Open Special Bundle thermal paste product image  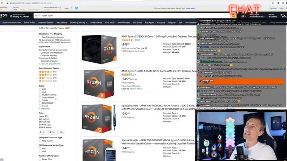(x=99, y=119)
